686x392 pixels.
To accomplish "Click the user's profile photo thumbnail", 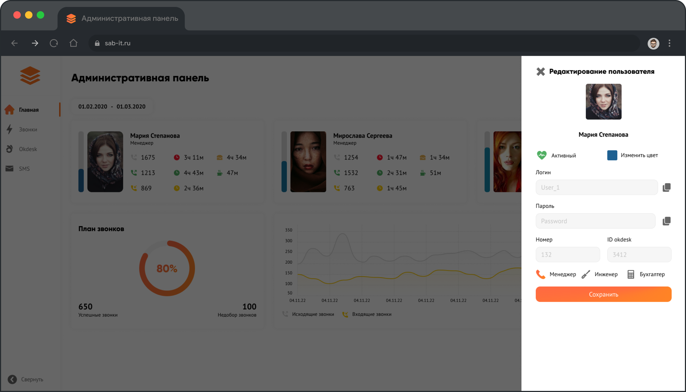I will [x=603, y=102].
